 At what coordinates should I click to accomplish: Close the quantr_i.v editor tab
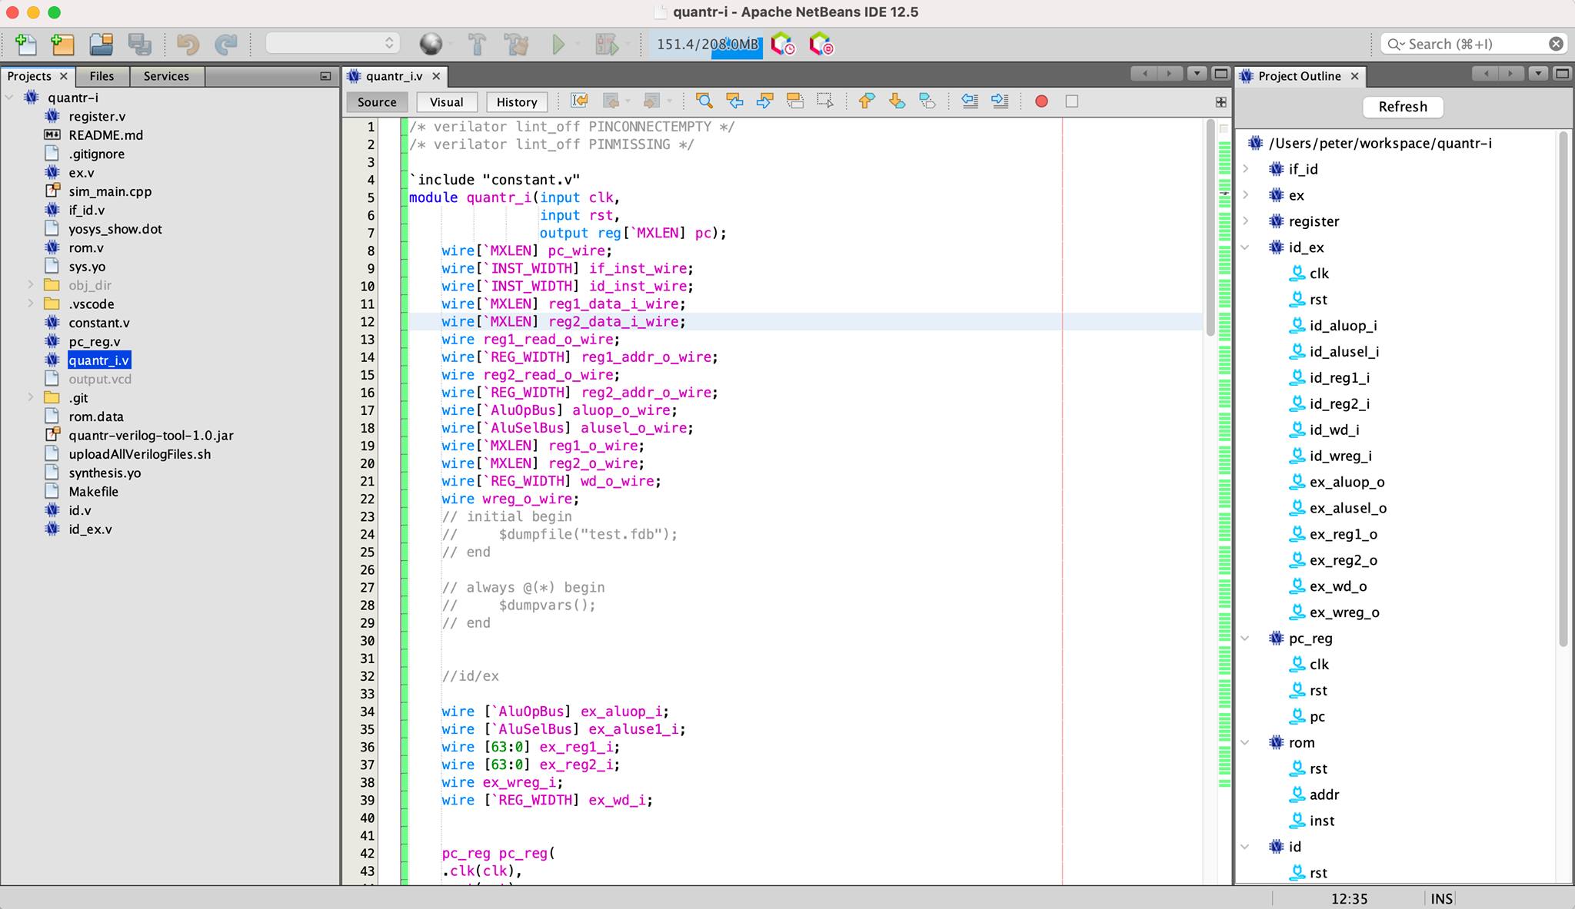(436, 76)
